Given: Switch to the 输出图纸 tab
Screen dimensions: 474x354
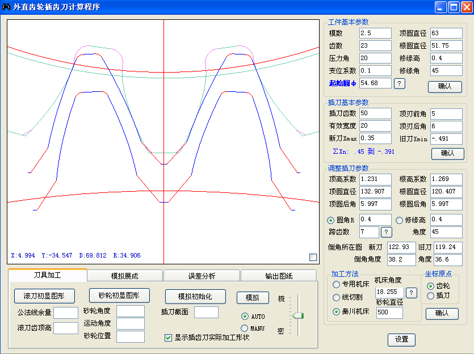Looking at the screenshot, I should 279,276.
